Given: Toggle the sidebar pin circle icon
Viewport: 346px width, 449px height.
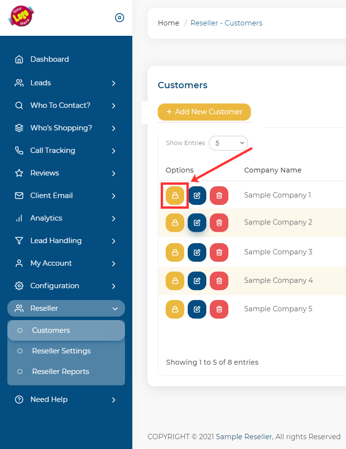Looking at the screenshot, I should [x=120, y=18].
